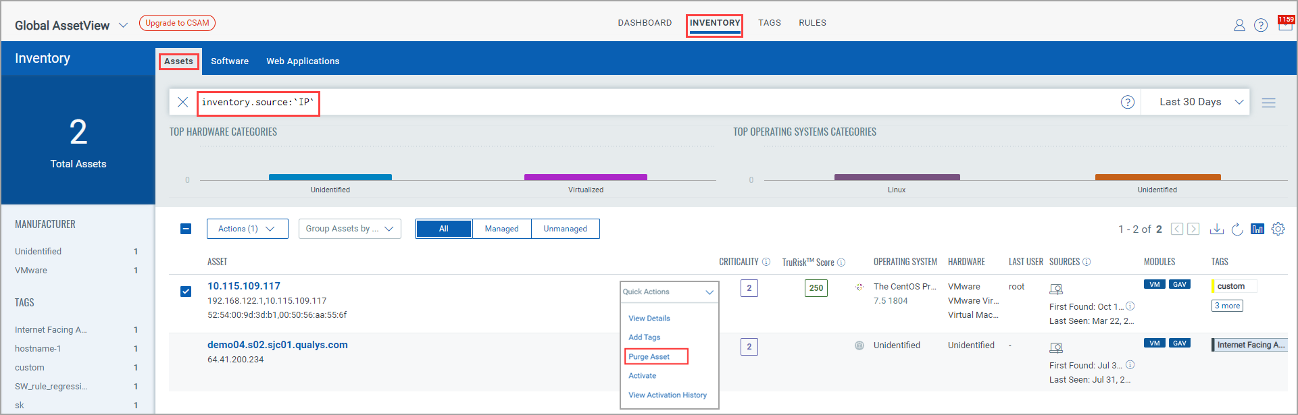Screen dimensions: 1298x415
Task: Open asset demo04.s02.sjc01.qualys.com link
Action: (x=278, y=345)
